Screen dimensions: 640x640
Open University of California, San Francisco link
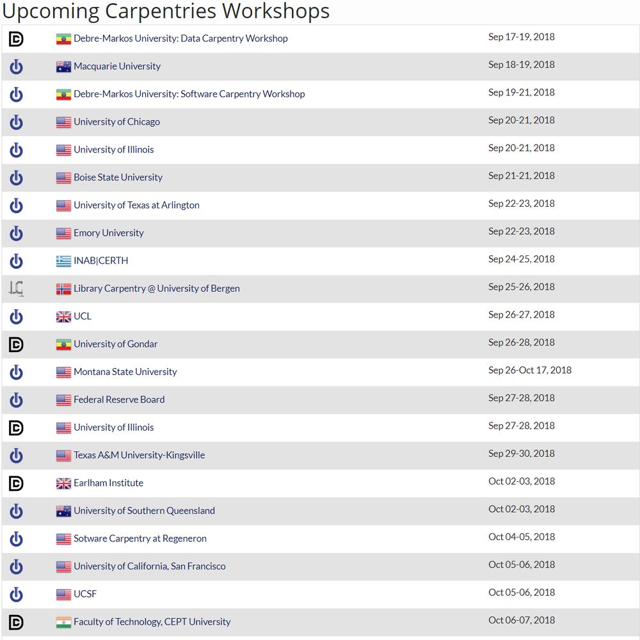[149, 566]
